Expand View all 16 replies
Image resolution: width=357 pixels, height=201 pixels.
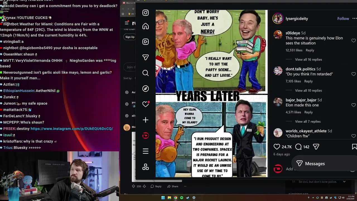click(308, 59)
